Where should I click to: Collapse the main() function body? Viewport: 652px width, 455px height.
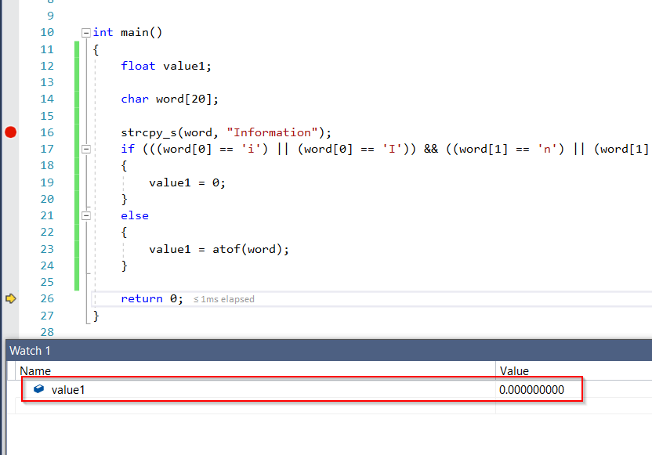click(x=86, y=32)
